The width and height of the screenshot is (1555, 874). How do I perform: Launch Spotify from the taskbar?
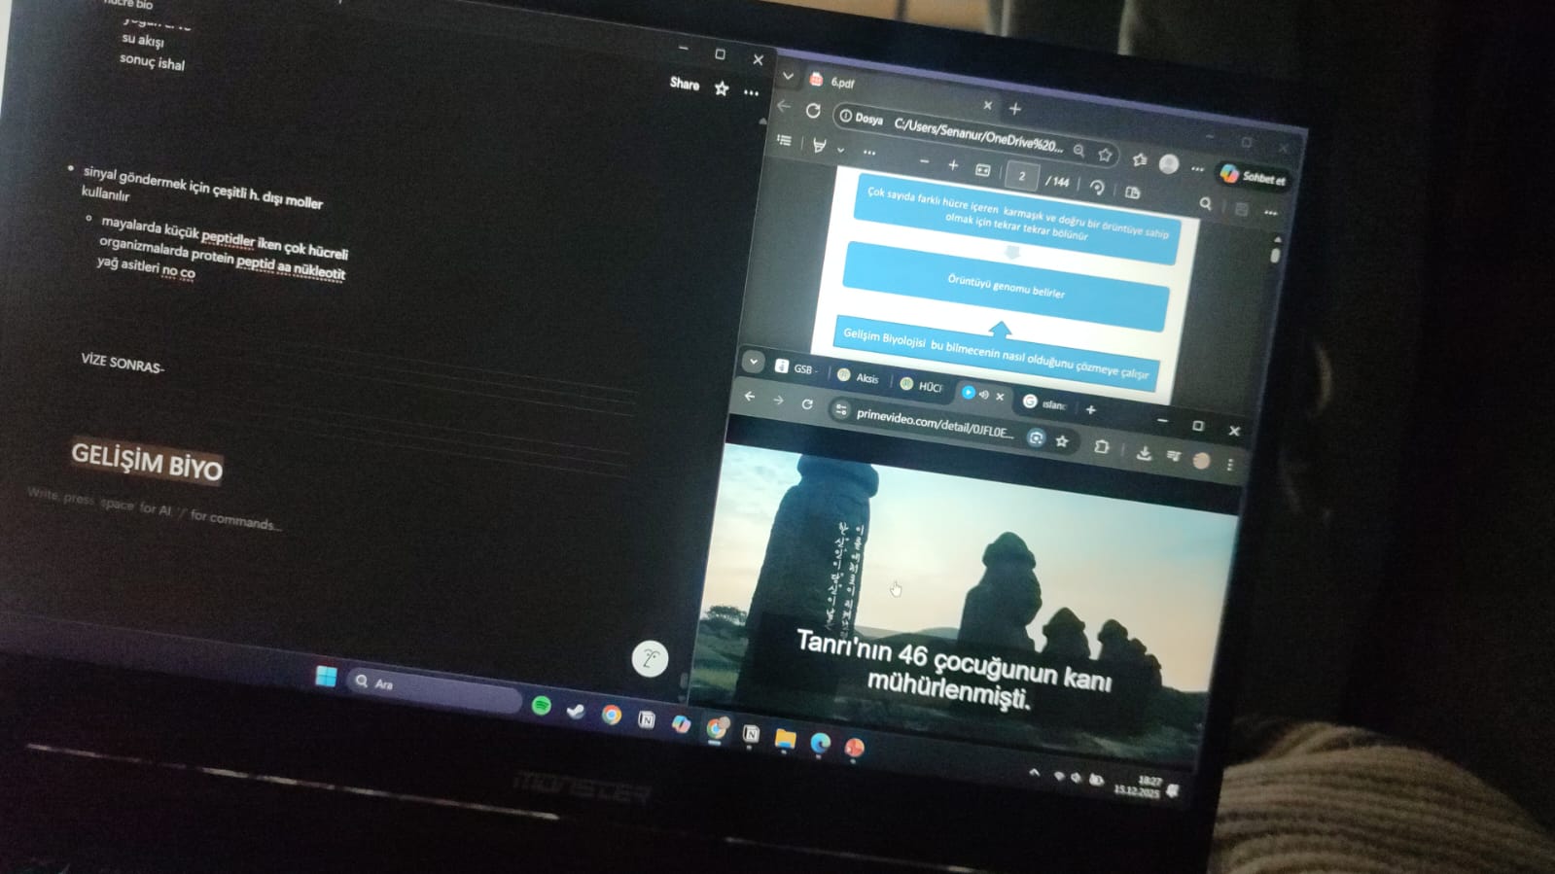(542, 705)
